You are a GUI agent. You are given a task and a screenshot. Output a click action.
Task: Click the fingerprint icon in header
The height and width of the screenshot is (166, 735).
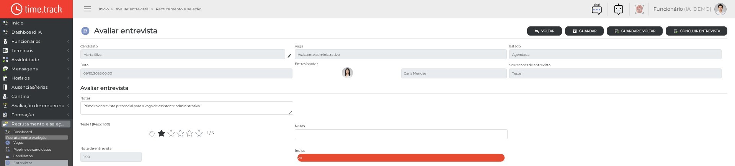pos(639,9)
